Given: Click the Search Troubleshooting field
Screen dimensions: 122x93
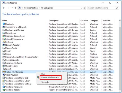Looking at the screenshot, I should [102, 8].
